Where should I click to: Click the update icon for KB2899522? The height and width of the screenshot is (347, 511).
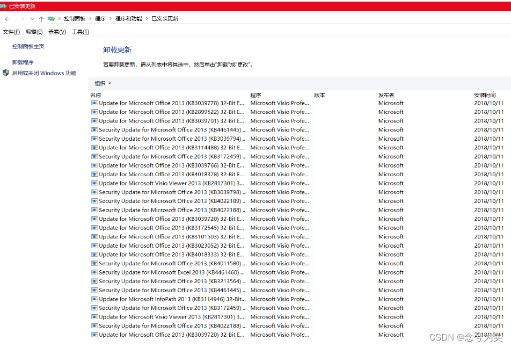click(x=94, y=112)
